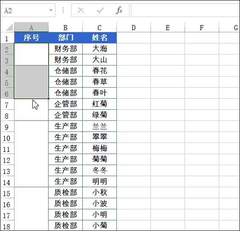This screenshot has height=231, width=240.
Task: Click the merged cell beside 生产部
Action: (x=32, y=154)
